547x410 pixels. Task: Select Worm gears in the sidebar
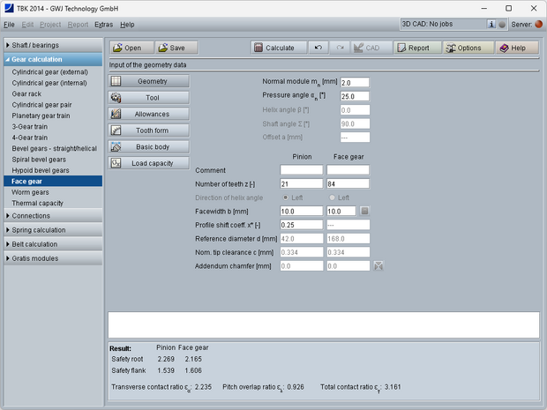(x=30, y=191)
